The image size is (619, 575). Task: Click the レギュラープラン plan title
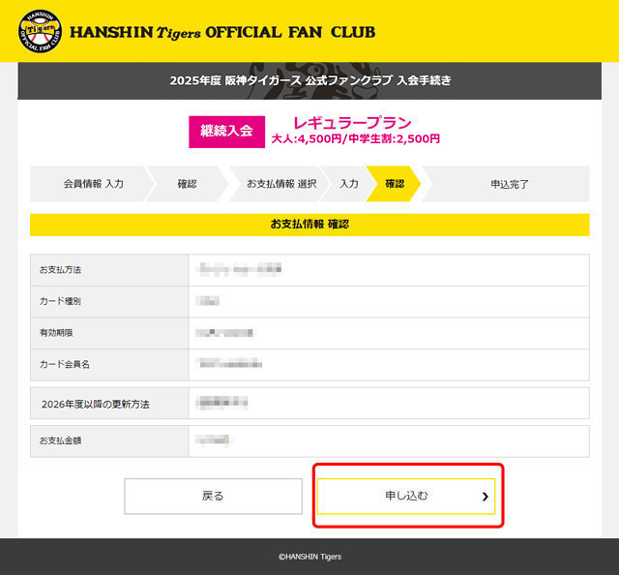[352, 123]
